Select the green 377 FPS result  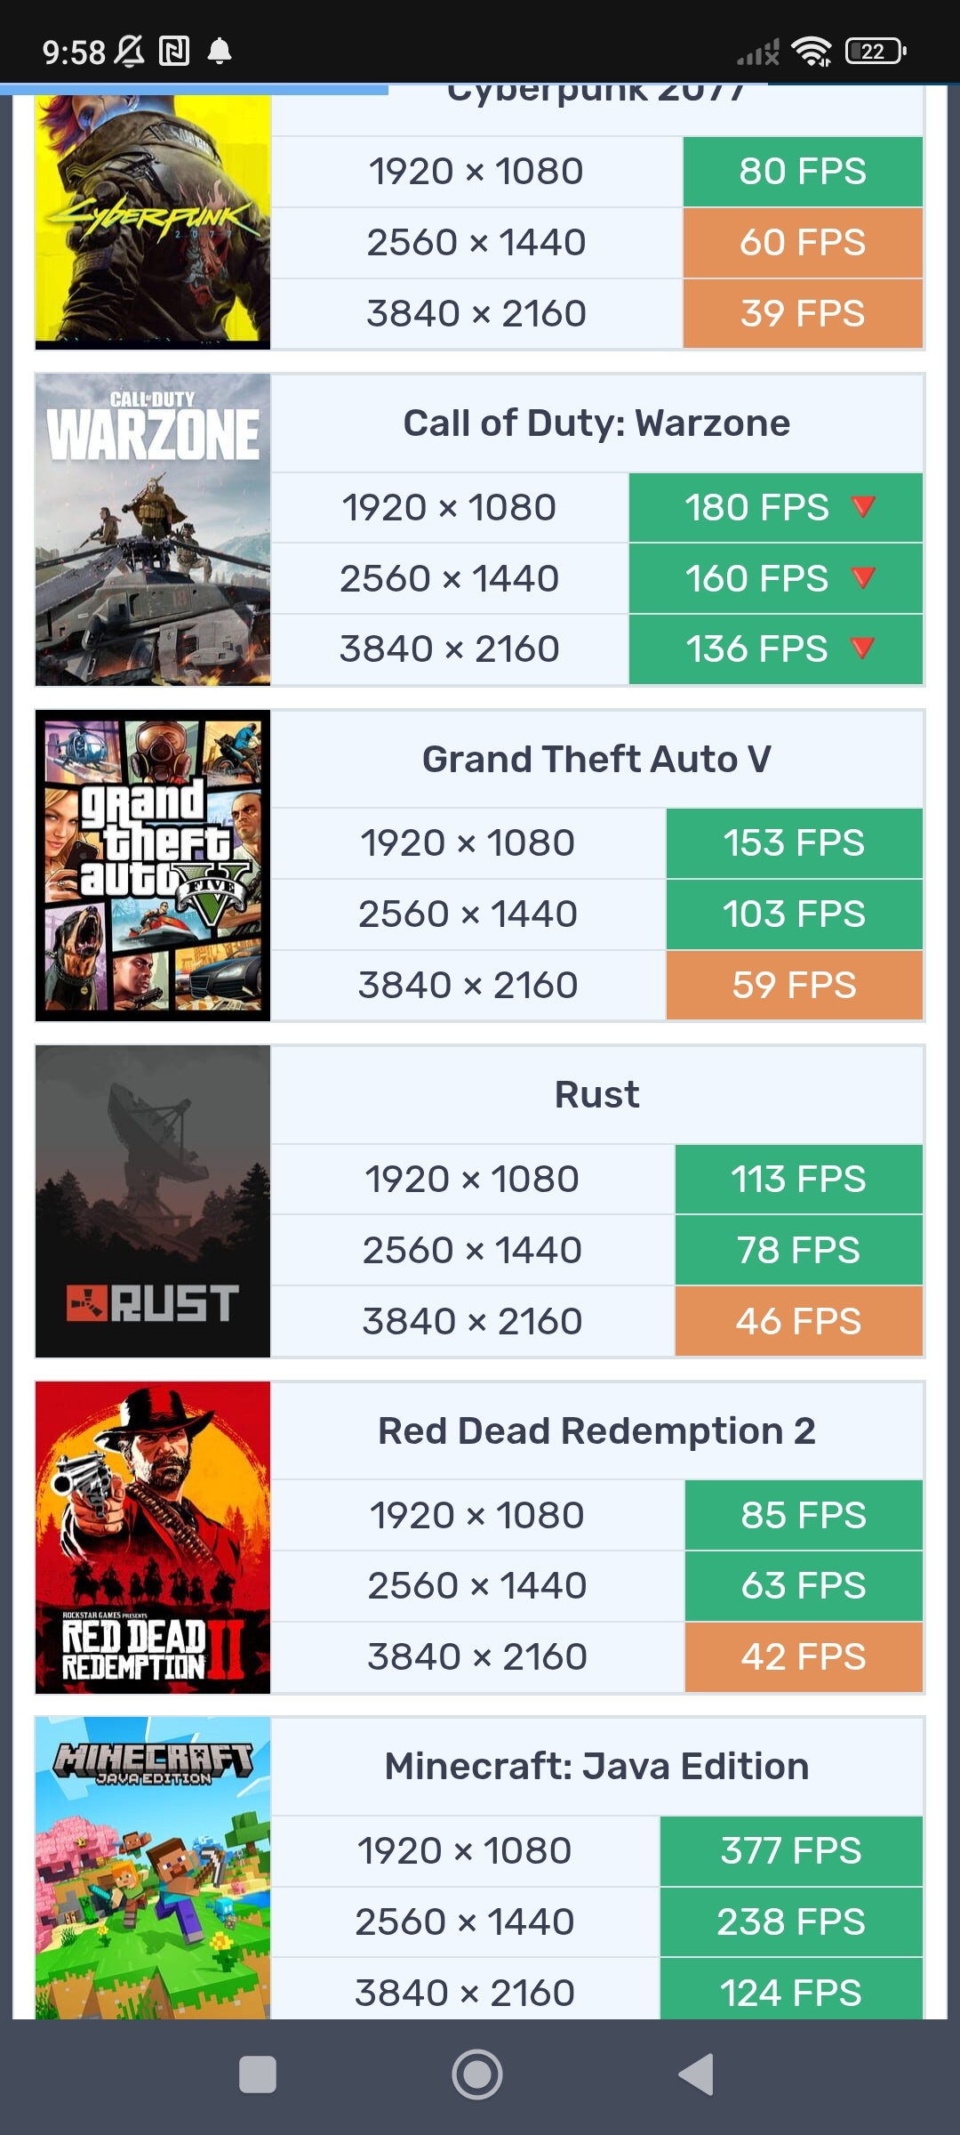[x=791, y=1851]
